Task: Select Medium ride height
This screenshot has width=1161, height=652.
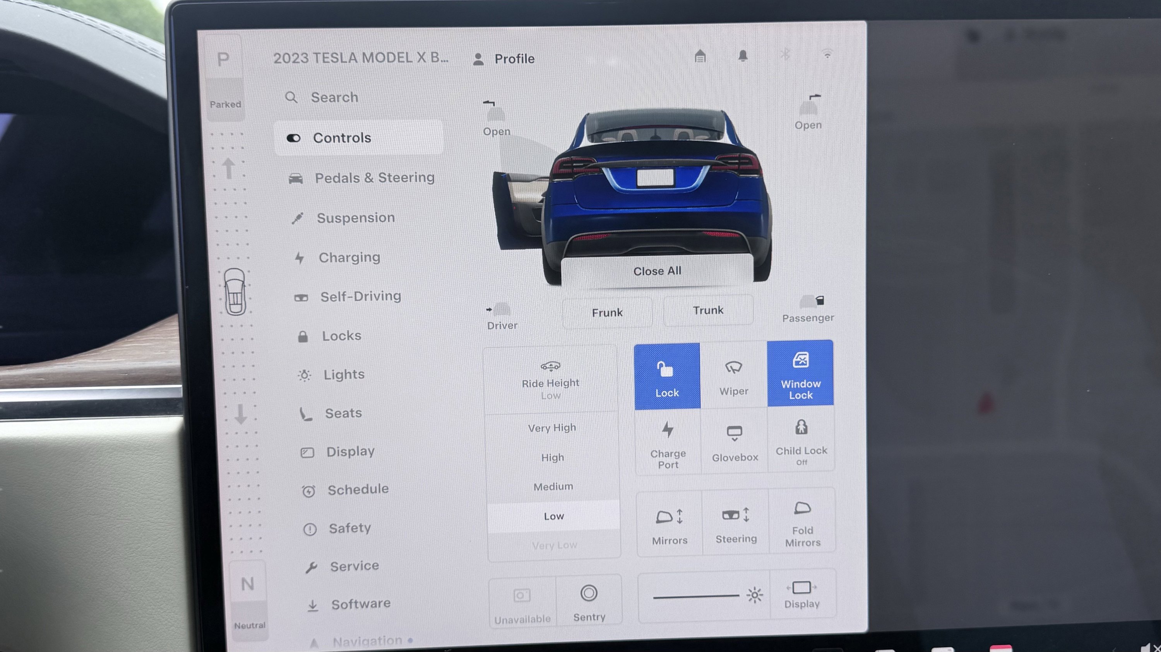Action: (x=553, y=487)
